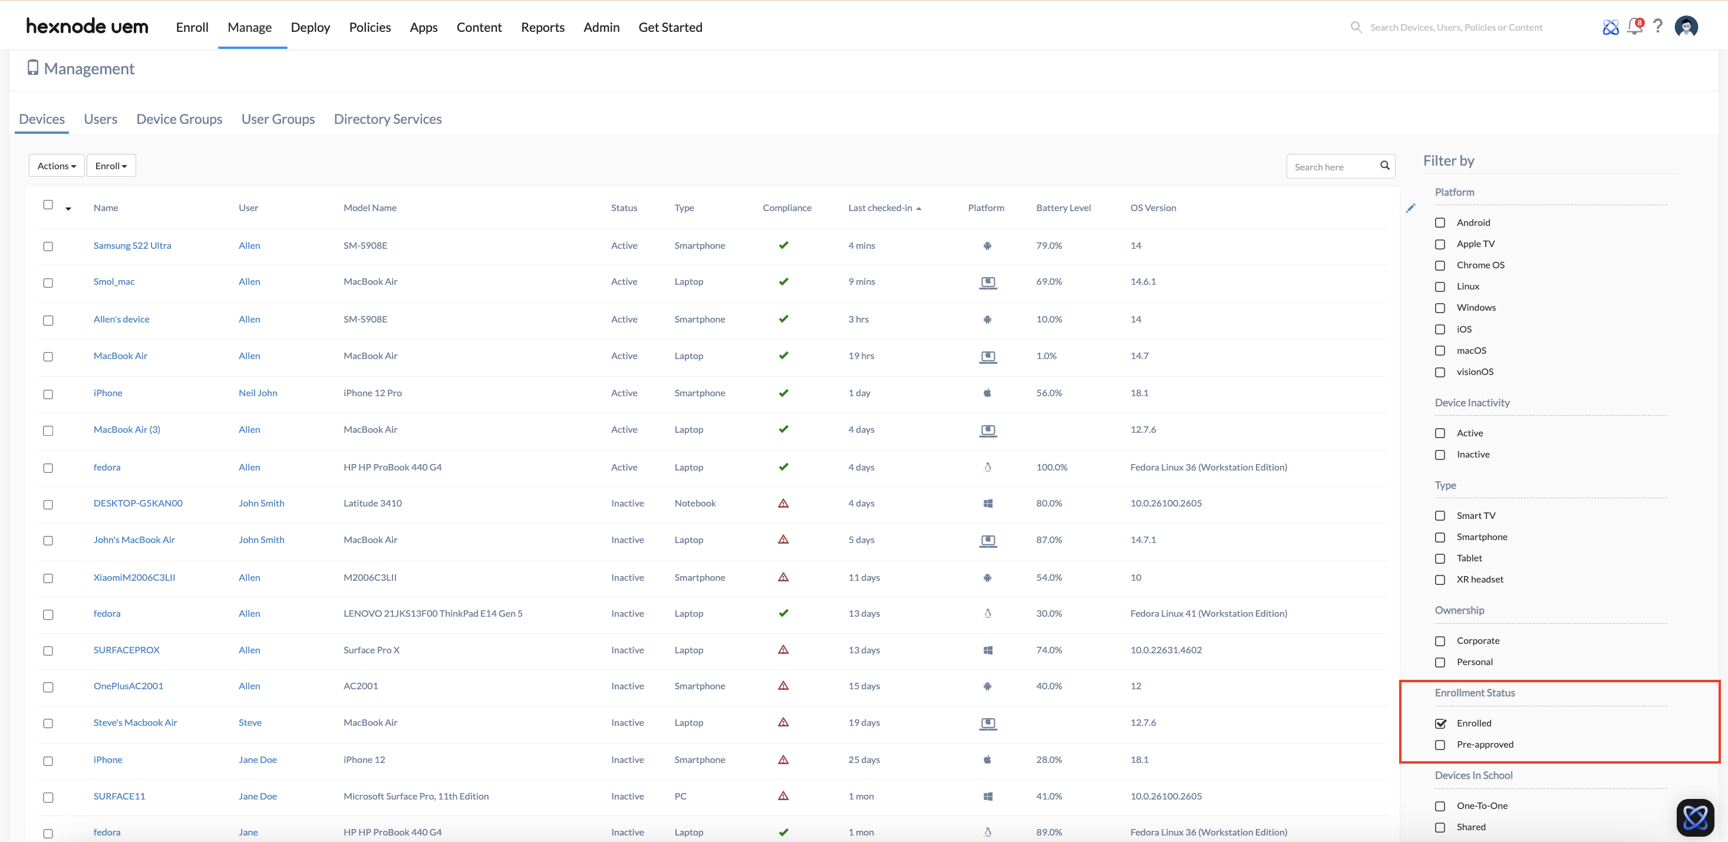This screenshot has height=842, width=1728.
Task: Open the user profile avatar
Action: [x=1686, y=27]
